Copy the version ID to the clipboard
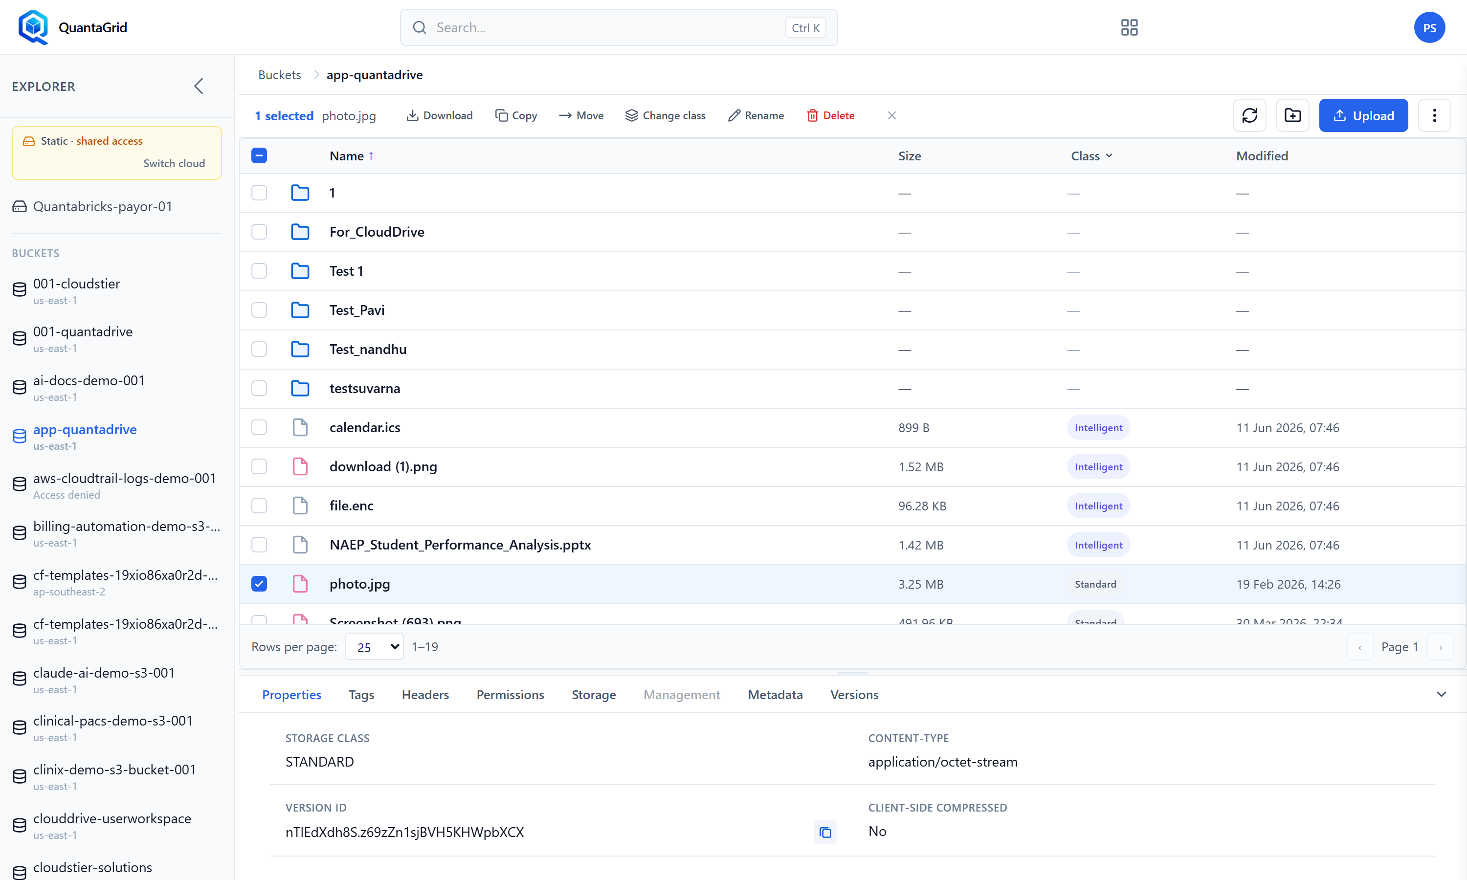The width and height of the screenshot is (1467, 880). [825, 832]
